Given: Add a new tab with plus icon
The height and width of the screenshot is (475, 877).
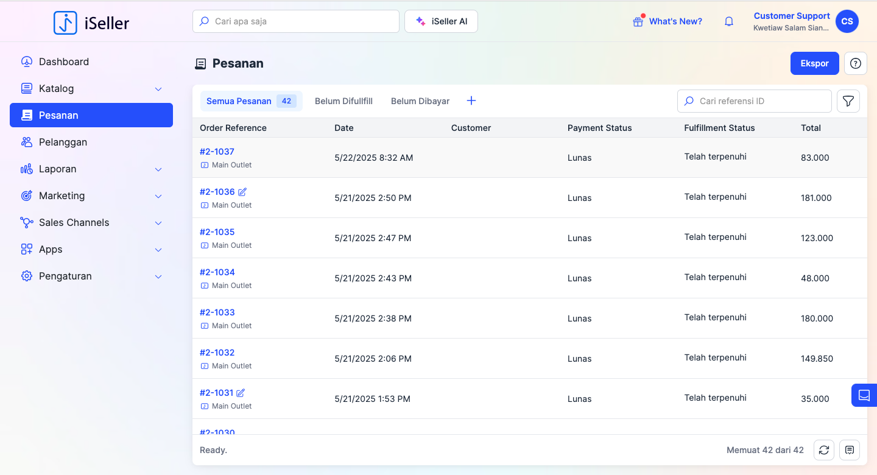Looking at the screenshot, I should (x=471, y=101).
